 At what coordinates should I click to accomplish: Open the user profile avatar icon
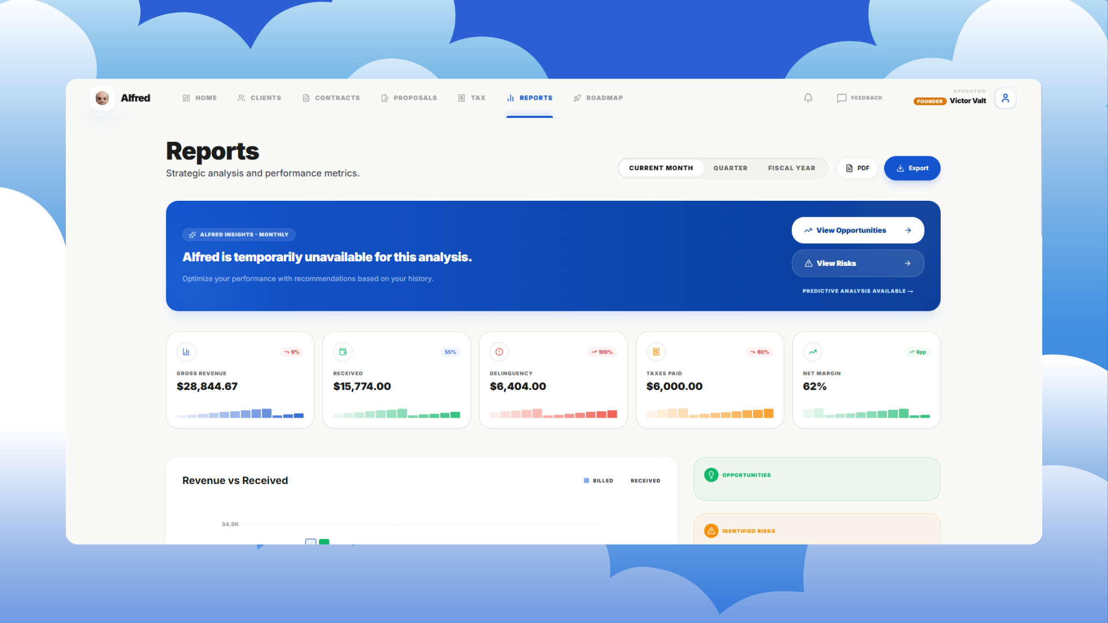click(1005, 98)
